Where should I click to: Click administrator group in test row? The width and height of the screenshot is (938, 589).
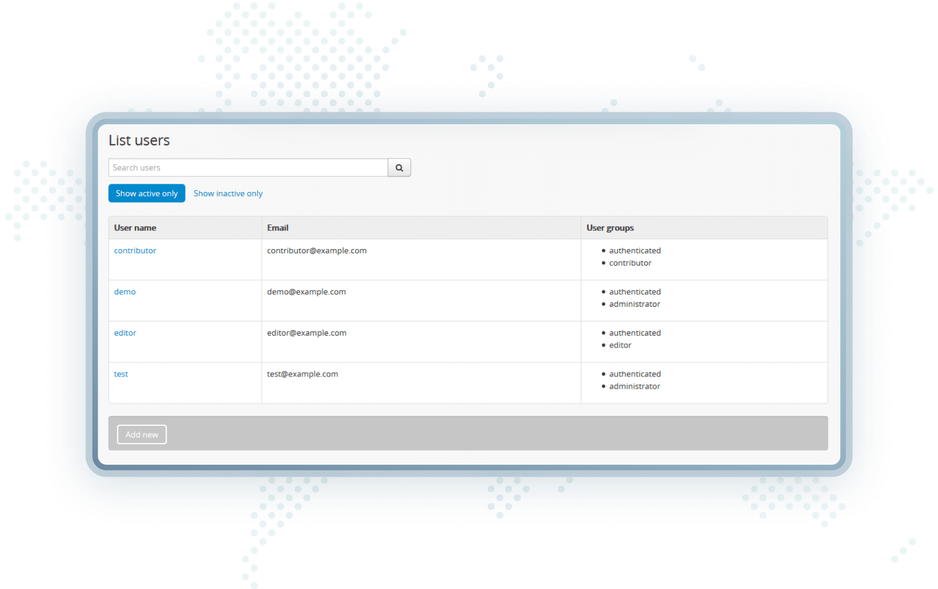tap(635, 386)
